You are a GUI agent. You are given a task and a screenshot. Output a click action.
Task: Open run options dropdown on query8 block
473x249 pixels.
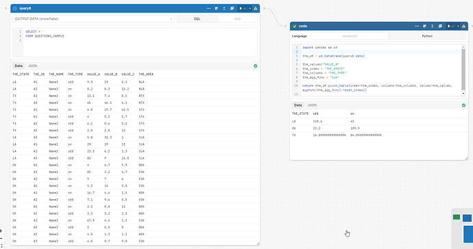[x=250, y=8]
